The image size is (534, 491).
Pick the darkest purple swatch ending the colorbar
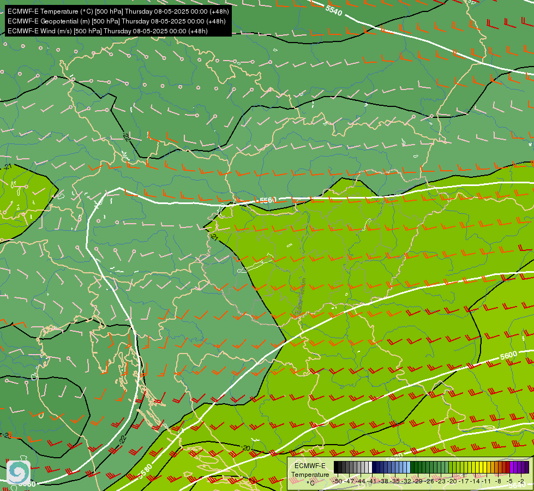[x=527, y=467]
